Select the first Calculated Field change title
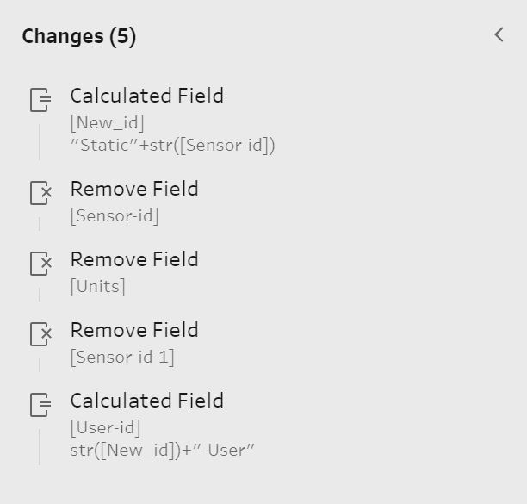The width and height of the screenshot is (527, 504). 147,96
